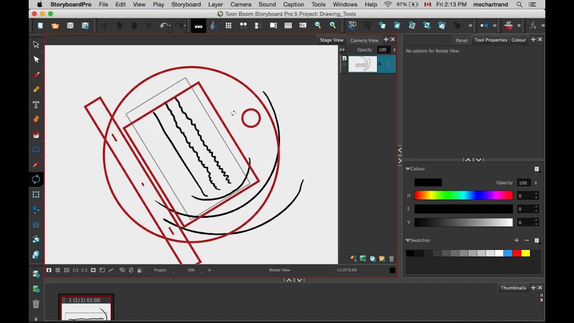Select the Tool Properties : Colour tab
The width and height of the screenshot is (574, 323).
[500, 40]
